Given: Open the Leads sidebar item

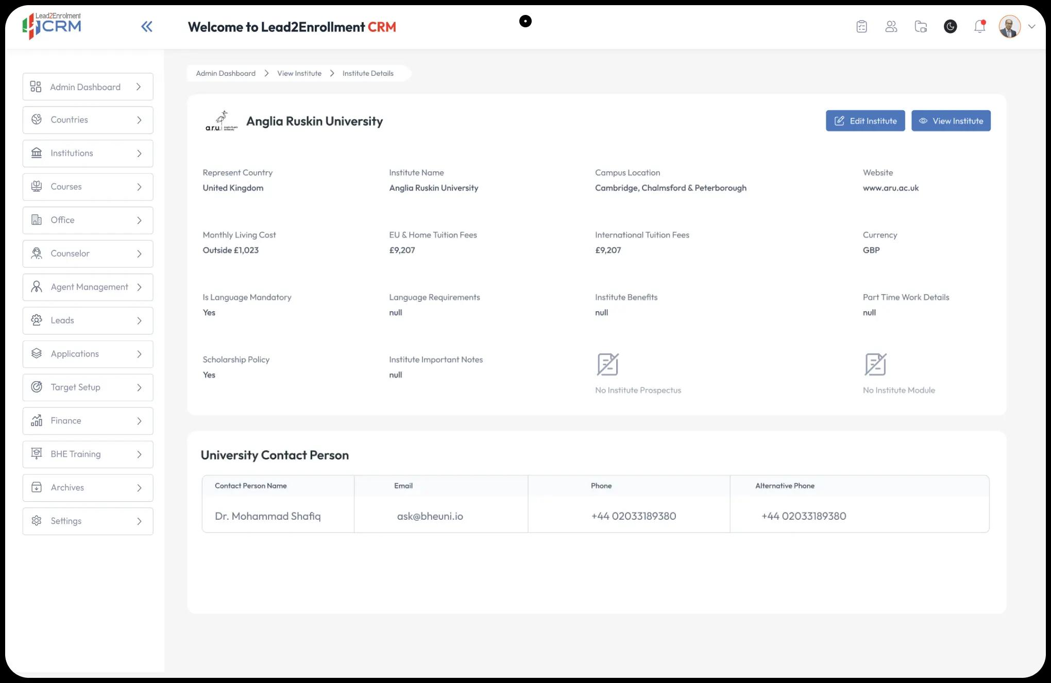Looking at the screenshot, I should (88, 320).
